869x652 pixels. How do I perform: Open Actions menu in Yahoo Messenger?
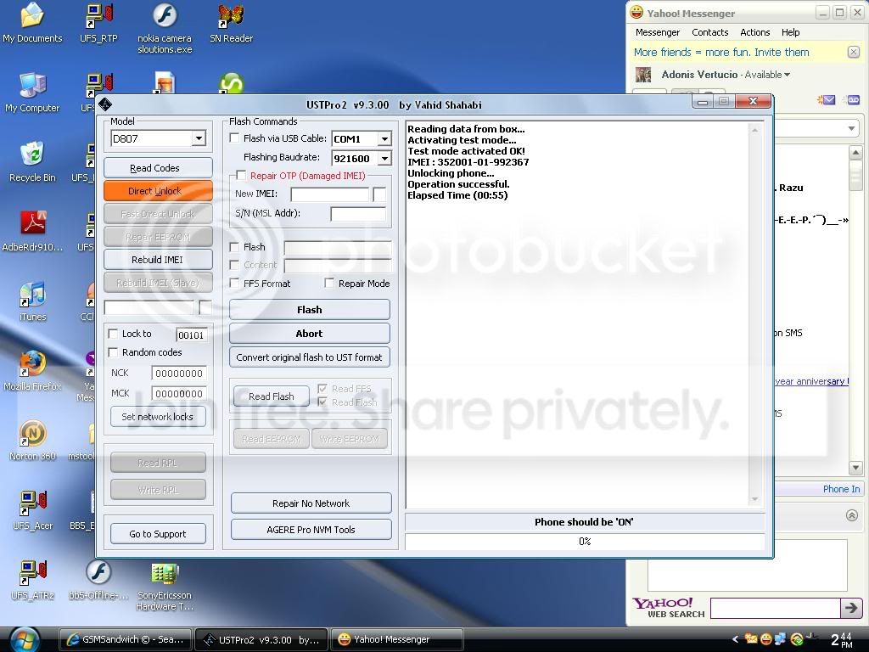tap(754, 32)
